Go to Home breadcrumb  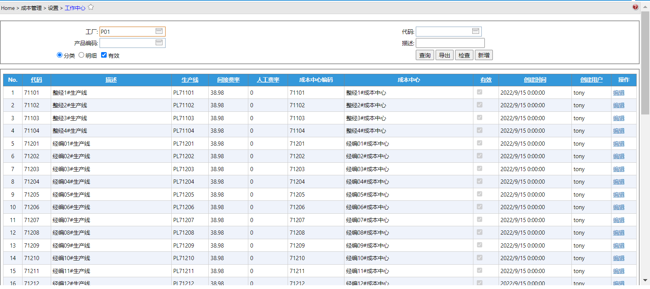8,8
